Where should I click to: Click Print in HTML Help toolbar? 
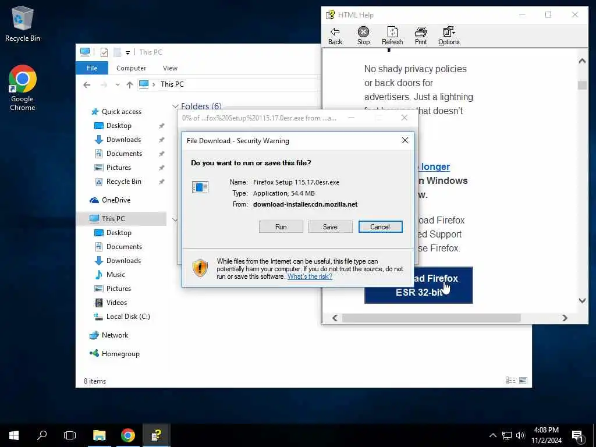coord(420,36)
